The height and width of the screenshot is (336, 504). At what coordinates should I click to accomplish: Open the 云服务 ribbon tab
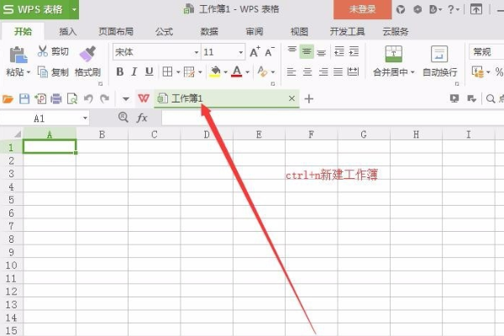pyautogui.click(x=396, y=32)
